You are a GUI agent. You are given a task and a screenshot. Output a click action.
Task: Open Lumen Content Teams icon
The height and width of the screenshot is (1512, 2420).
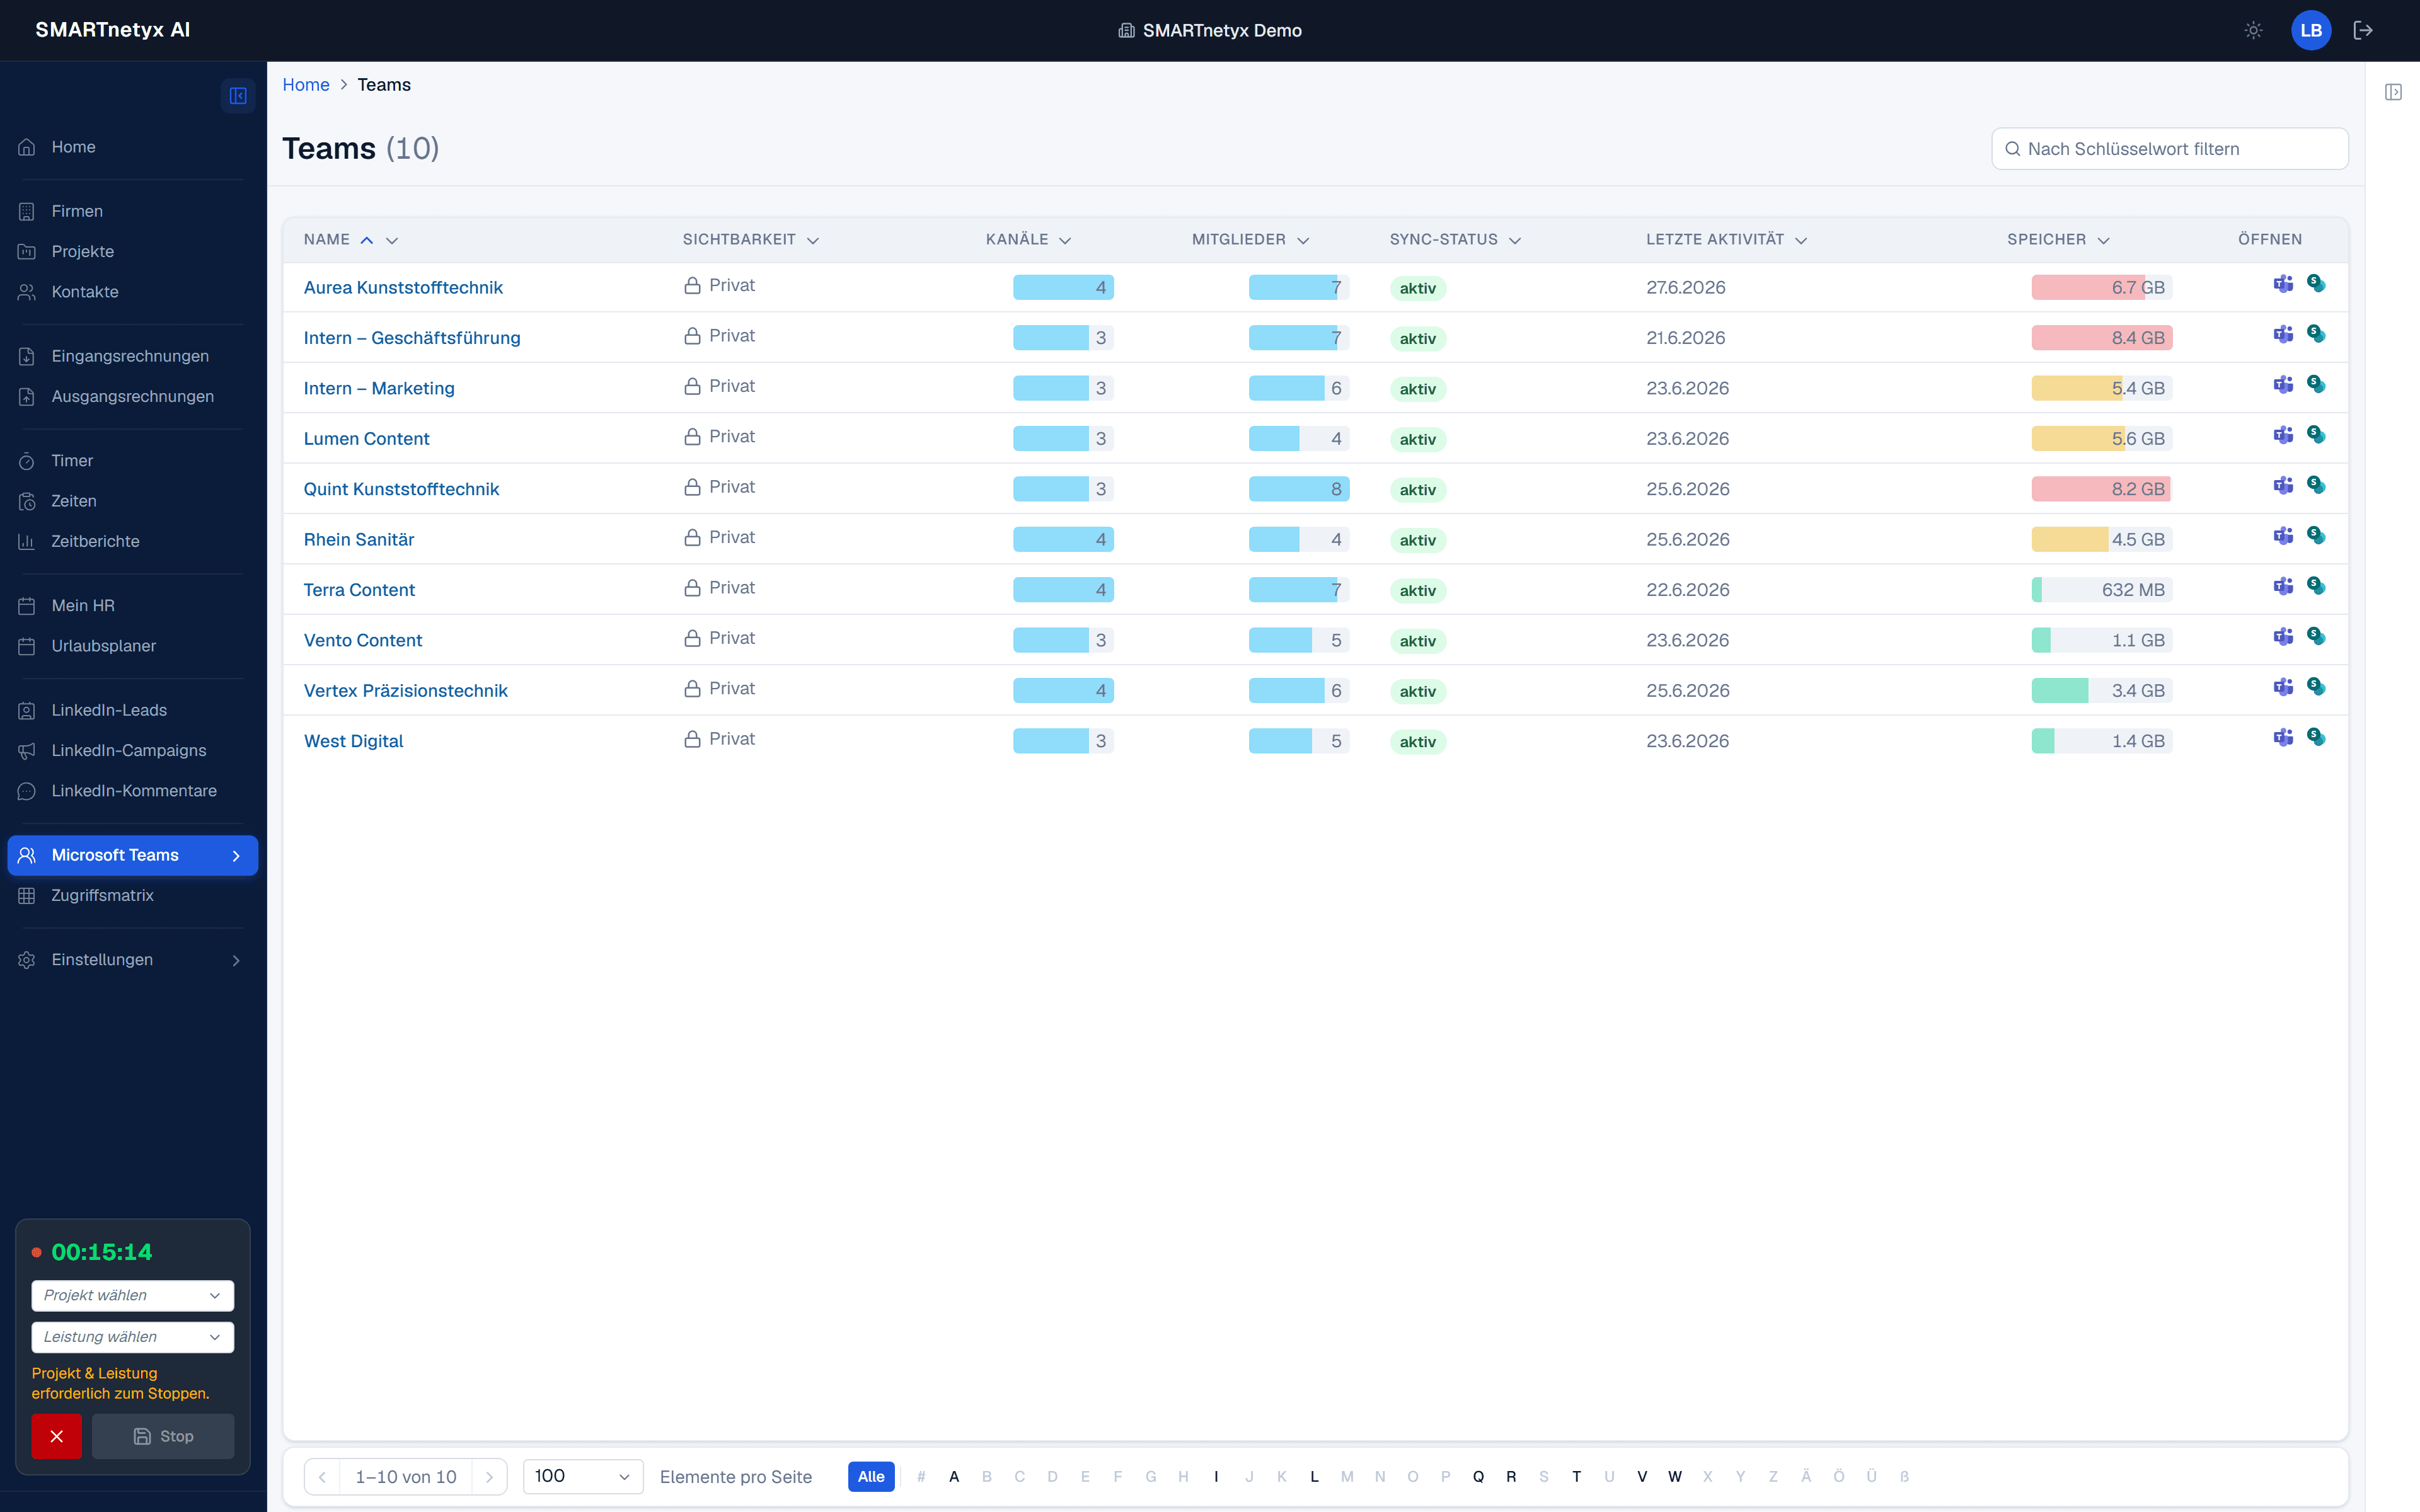click(x=2283, y=436)
